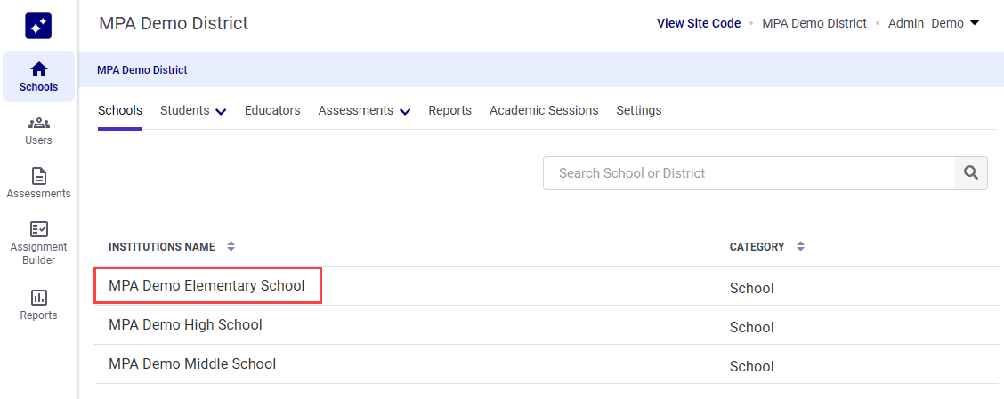Sort by Institutions Name column arrows
Screen dimensions: 1004x399
click(x=231, y=246)
